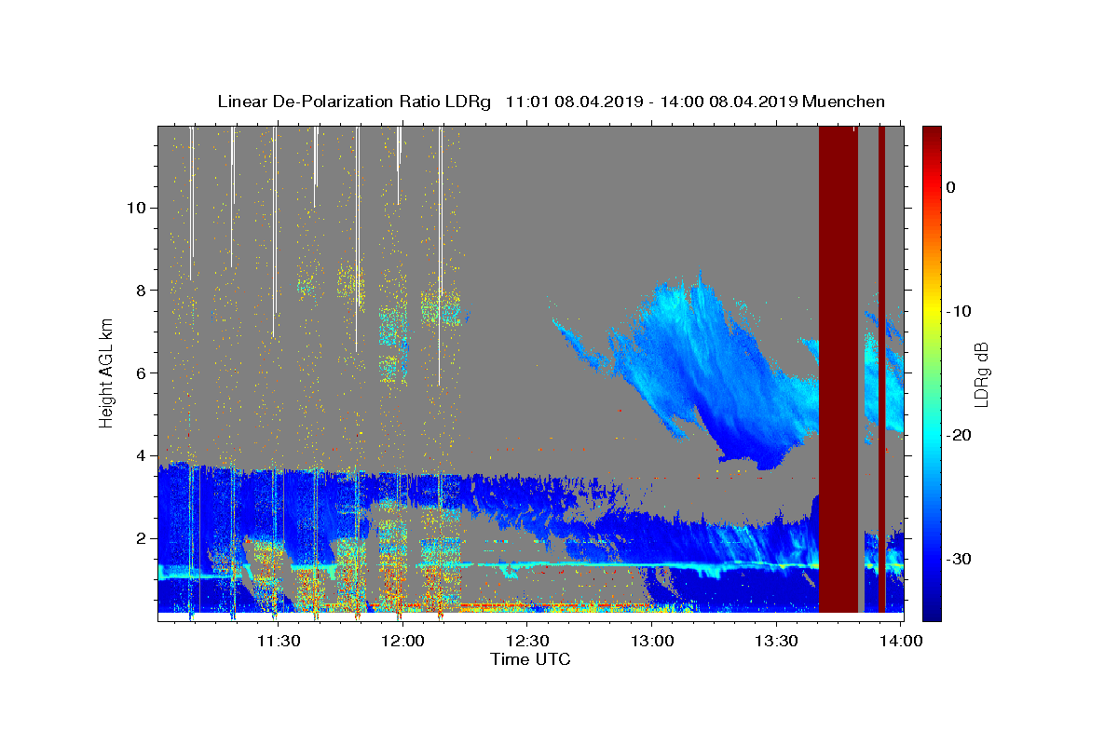Click the colorbar value -10
The height and width of the screenshot is (745, 1118).
click(x=959, y=311)
